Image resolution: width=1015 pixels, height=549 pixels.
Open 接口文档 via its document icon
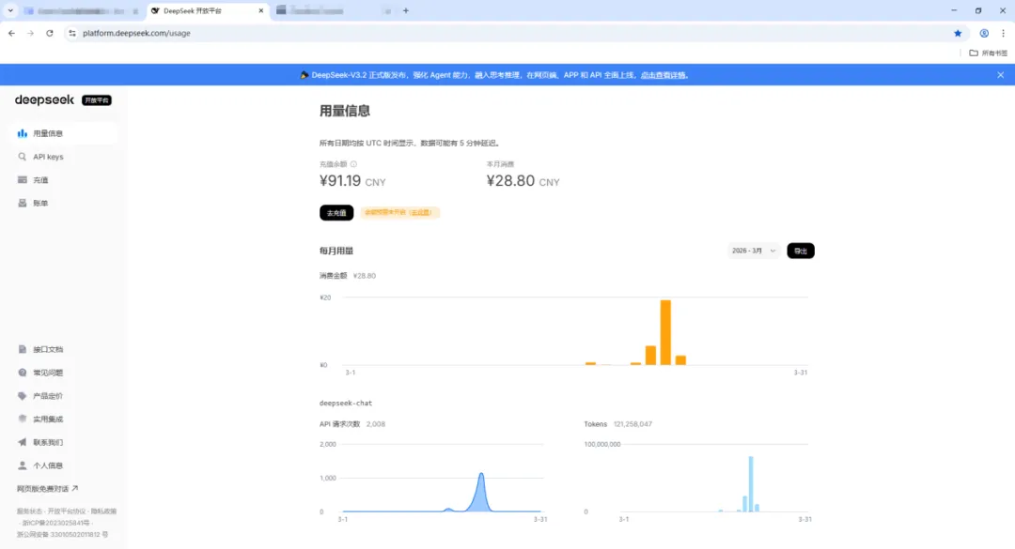click(x=22, y=349)
